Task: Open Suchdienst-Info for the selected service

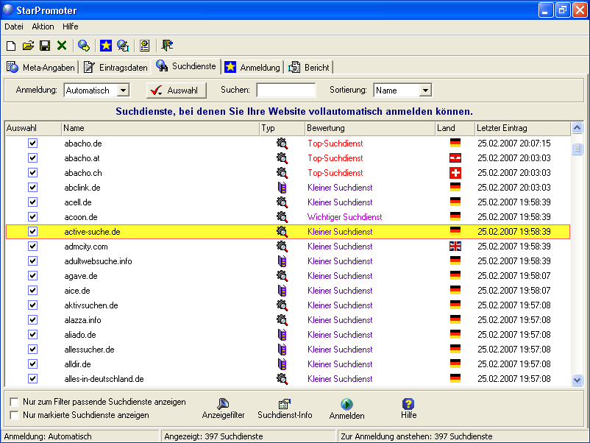Action: point(285,408)
